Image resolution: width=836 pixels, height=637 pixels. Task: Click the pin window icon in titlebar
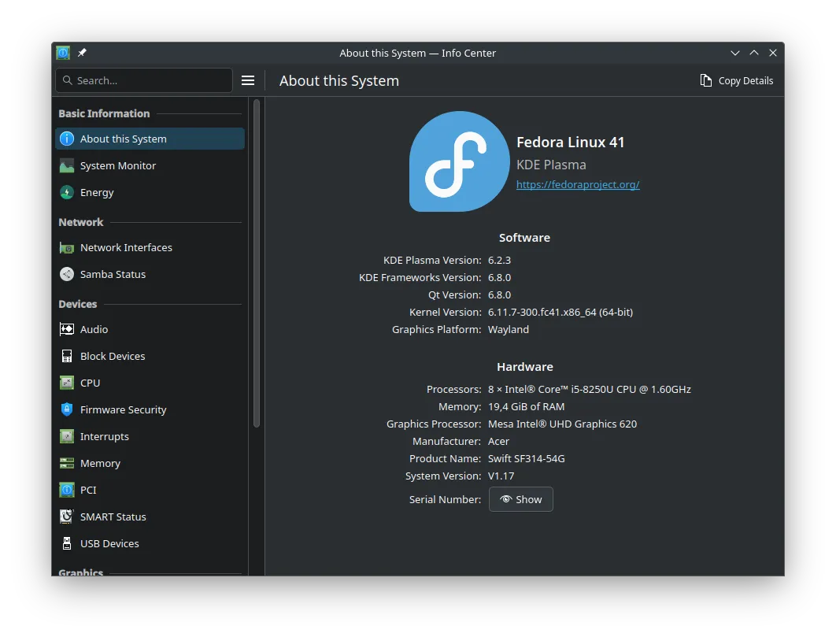[82, 53]
